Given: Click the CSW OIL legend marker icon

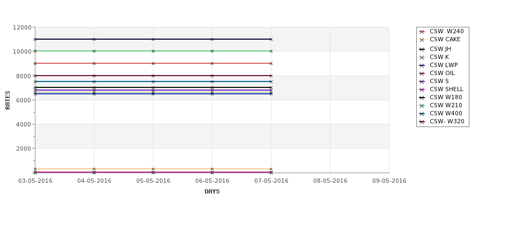Looking at the screenshot, I should tap(422, 73).
